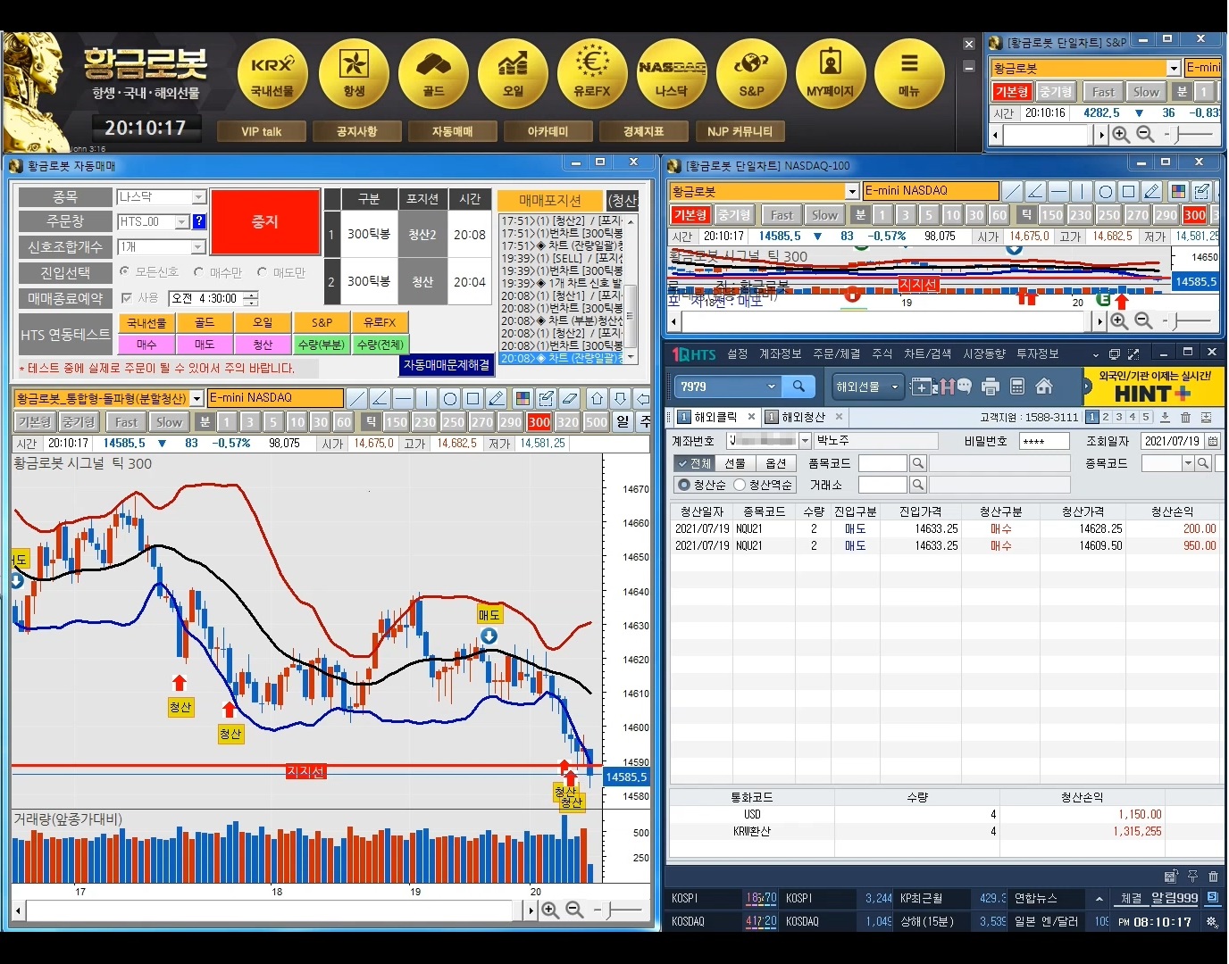Click the 공지사항 button

[x=356, y=132]
